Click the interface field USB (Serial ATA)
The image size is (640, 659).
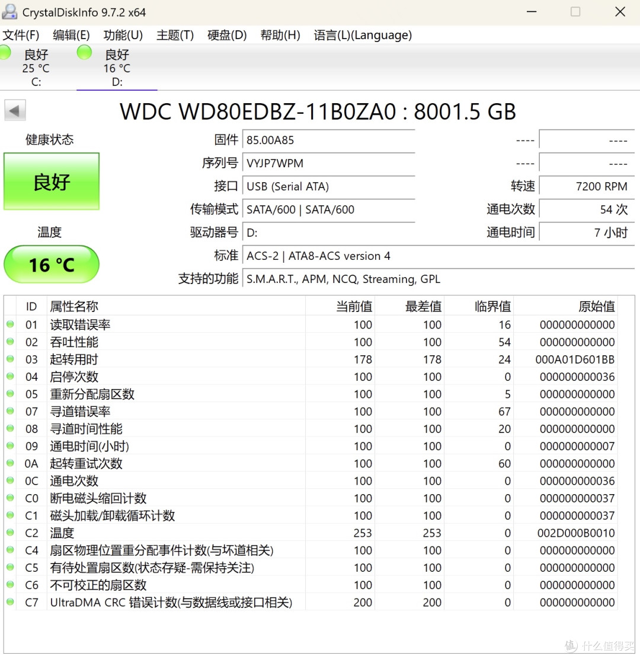click(329, 187)
